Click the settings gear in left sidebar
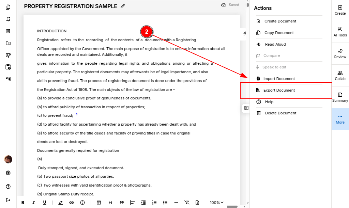Image resolution: width=349 pixels, height=208 pixels. point(8,173)
